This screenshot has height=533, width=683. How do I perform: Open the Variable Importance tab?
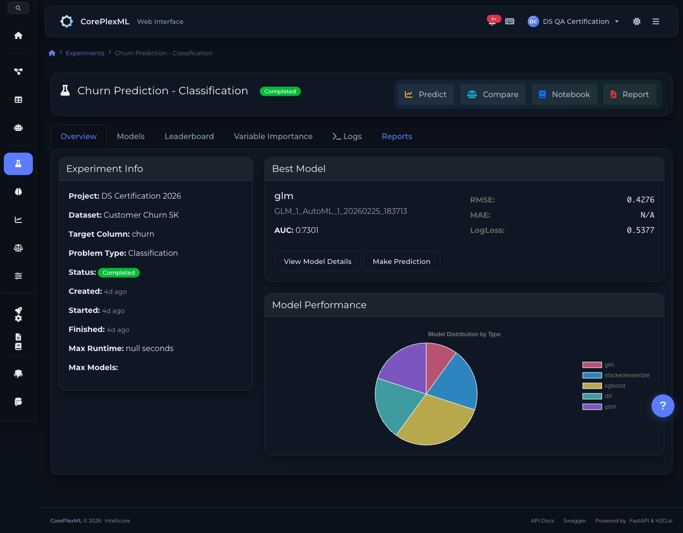[x=273, y=136]
